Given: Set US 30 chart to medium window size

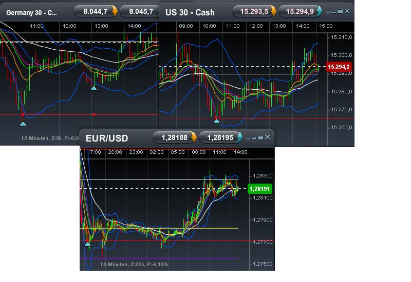Looking at the screenshot, I should pyautogui.click(x=333, y=12).
